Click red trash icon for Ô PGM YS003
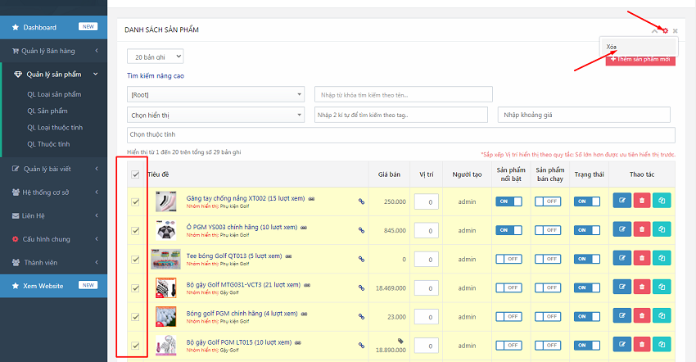The height and width of the screenshot is (362, 696). (x=641, y=230)
